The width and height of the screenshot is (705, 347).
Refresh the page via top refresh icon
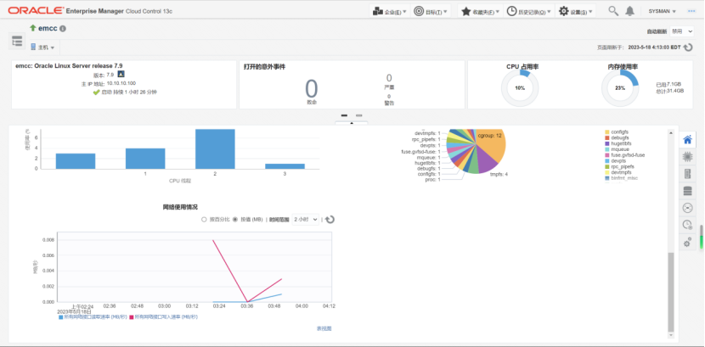pyautogui.click(x=688, y=48)
